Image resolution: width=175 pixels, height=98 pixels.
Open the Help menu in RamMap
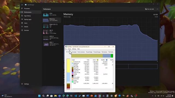pos(78,49)
